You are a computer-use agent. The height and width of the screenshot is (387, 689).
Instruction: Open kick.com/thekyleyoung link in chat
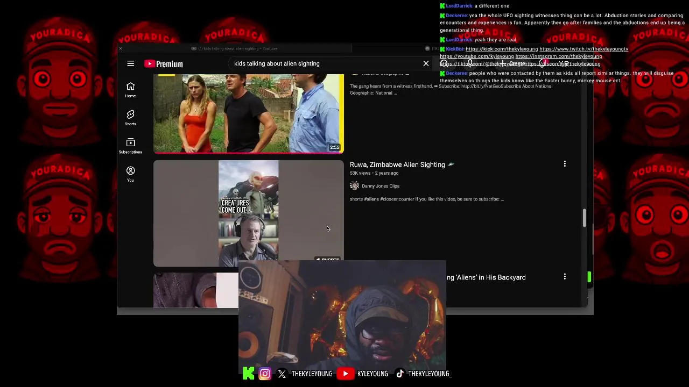point(502,49)
